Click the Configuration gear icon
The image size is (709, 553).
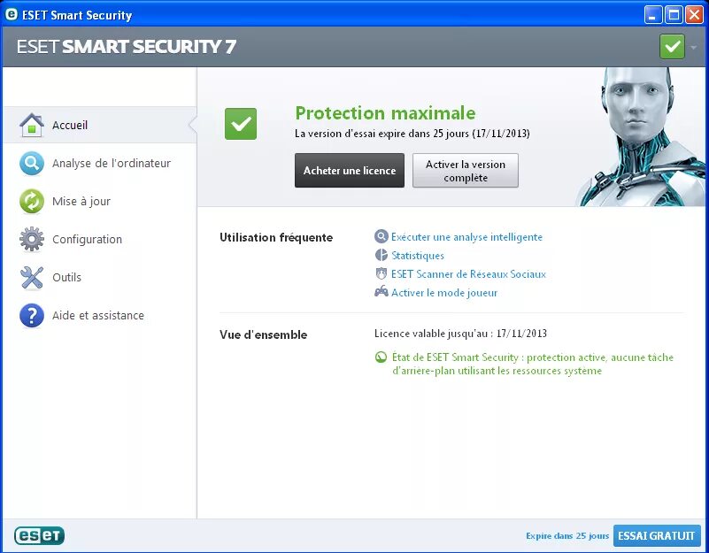(x=32, y=240)
